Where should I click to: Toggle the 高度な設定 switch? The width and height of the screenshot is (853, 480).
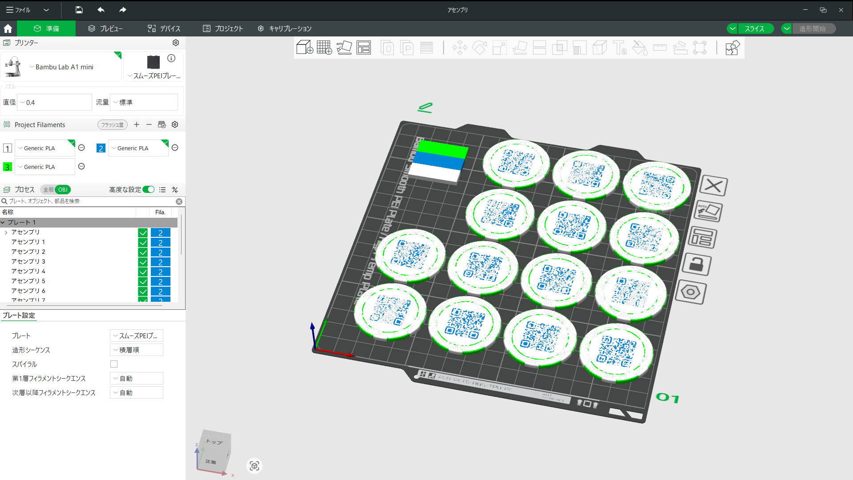coord(149,190)
